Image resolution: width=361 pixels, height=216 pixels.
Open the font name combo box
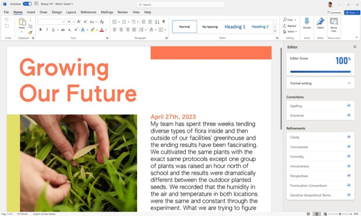click(x=51, y=22)
